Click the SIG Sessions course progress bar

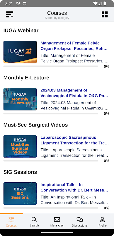tap(51, 208)
